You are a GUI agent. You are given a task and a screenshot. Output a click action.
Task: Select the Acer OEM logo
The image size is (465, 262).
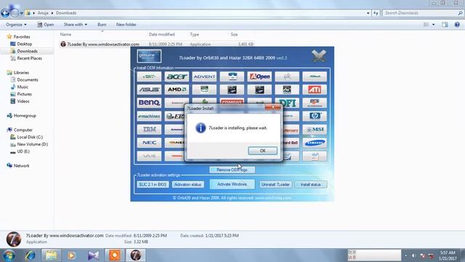coord(177,76)
